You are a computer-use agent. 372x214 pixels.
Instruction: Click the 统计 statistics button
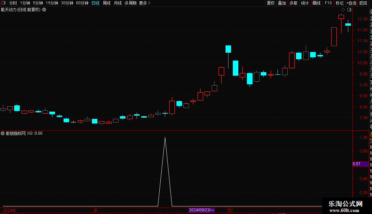pos(305,3)
